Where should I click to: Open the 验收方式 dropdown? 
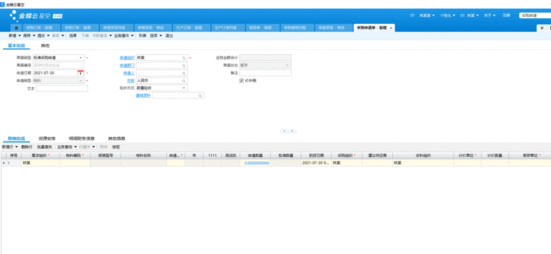pos(184,88)
